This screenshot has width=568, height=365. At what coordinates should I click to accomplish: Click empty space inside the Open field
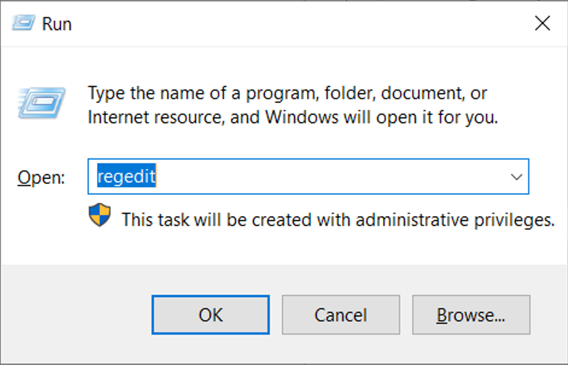[327, 177]
